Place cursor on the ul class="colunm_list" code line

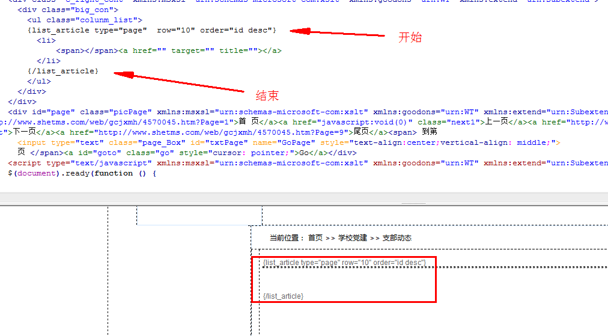[x=85, y=20]
